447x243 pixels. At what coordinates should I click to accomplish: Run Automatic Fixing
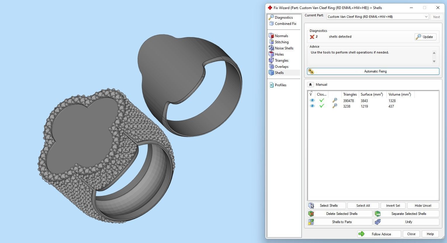pyautogui.click(x=373, y=71)
